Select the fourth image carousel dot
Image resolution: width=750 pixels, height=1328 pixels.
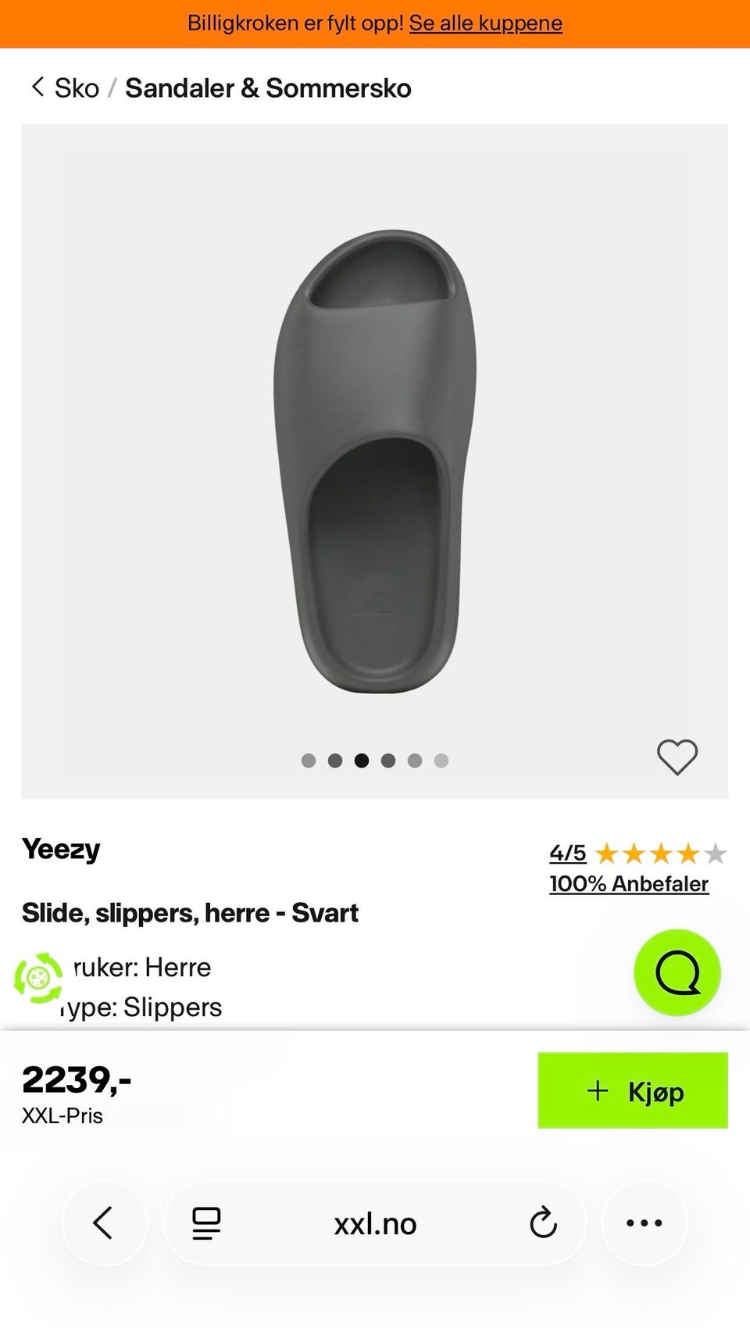click(x=388, y=761)
